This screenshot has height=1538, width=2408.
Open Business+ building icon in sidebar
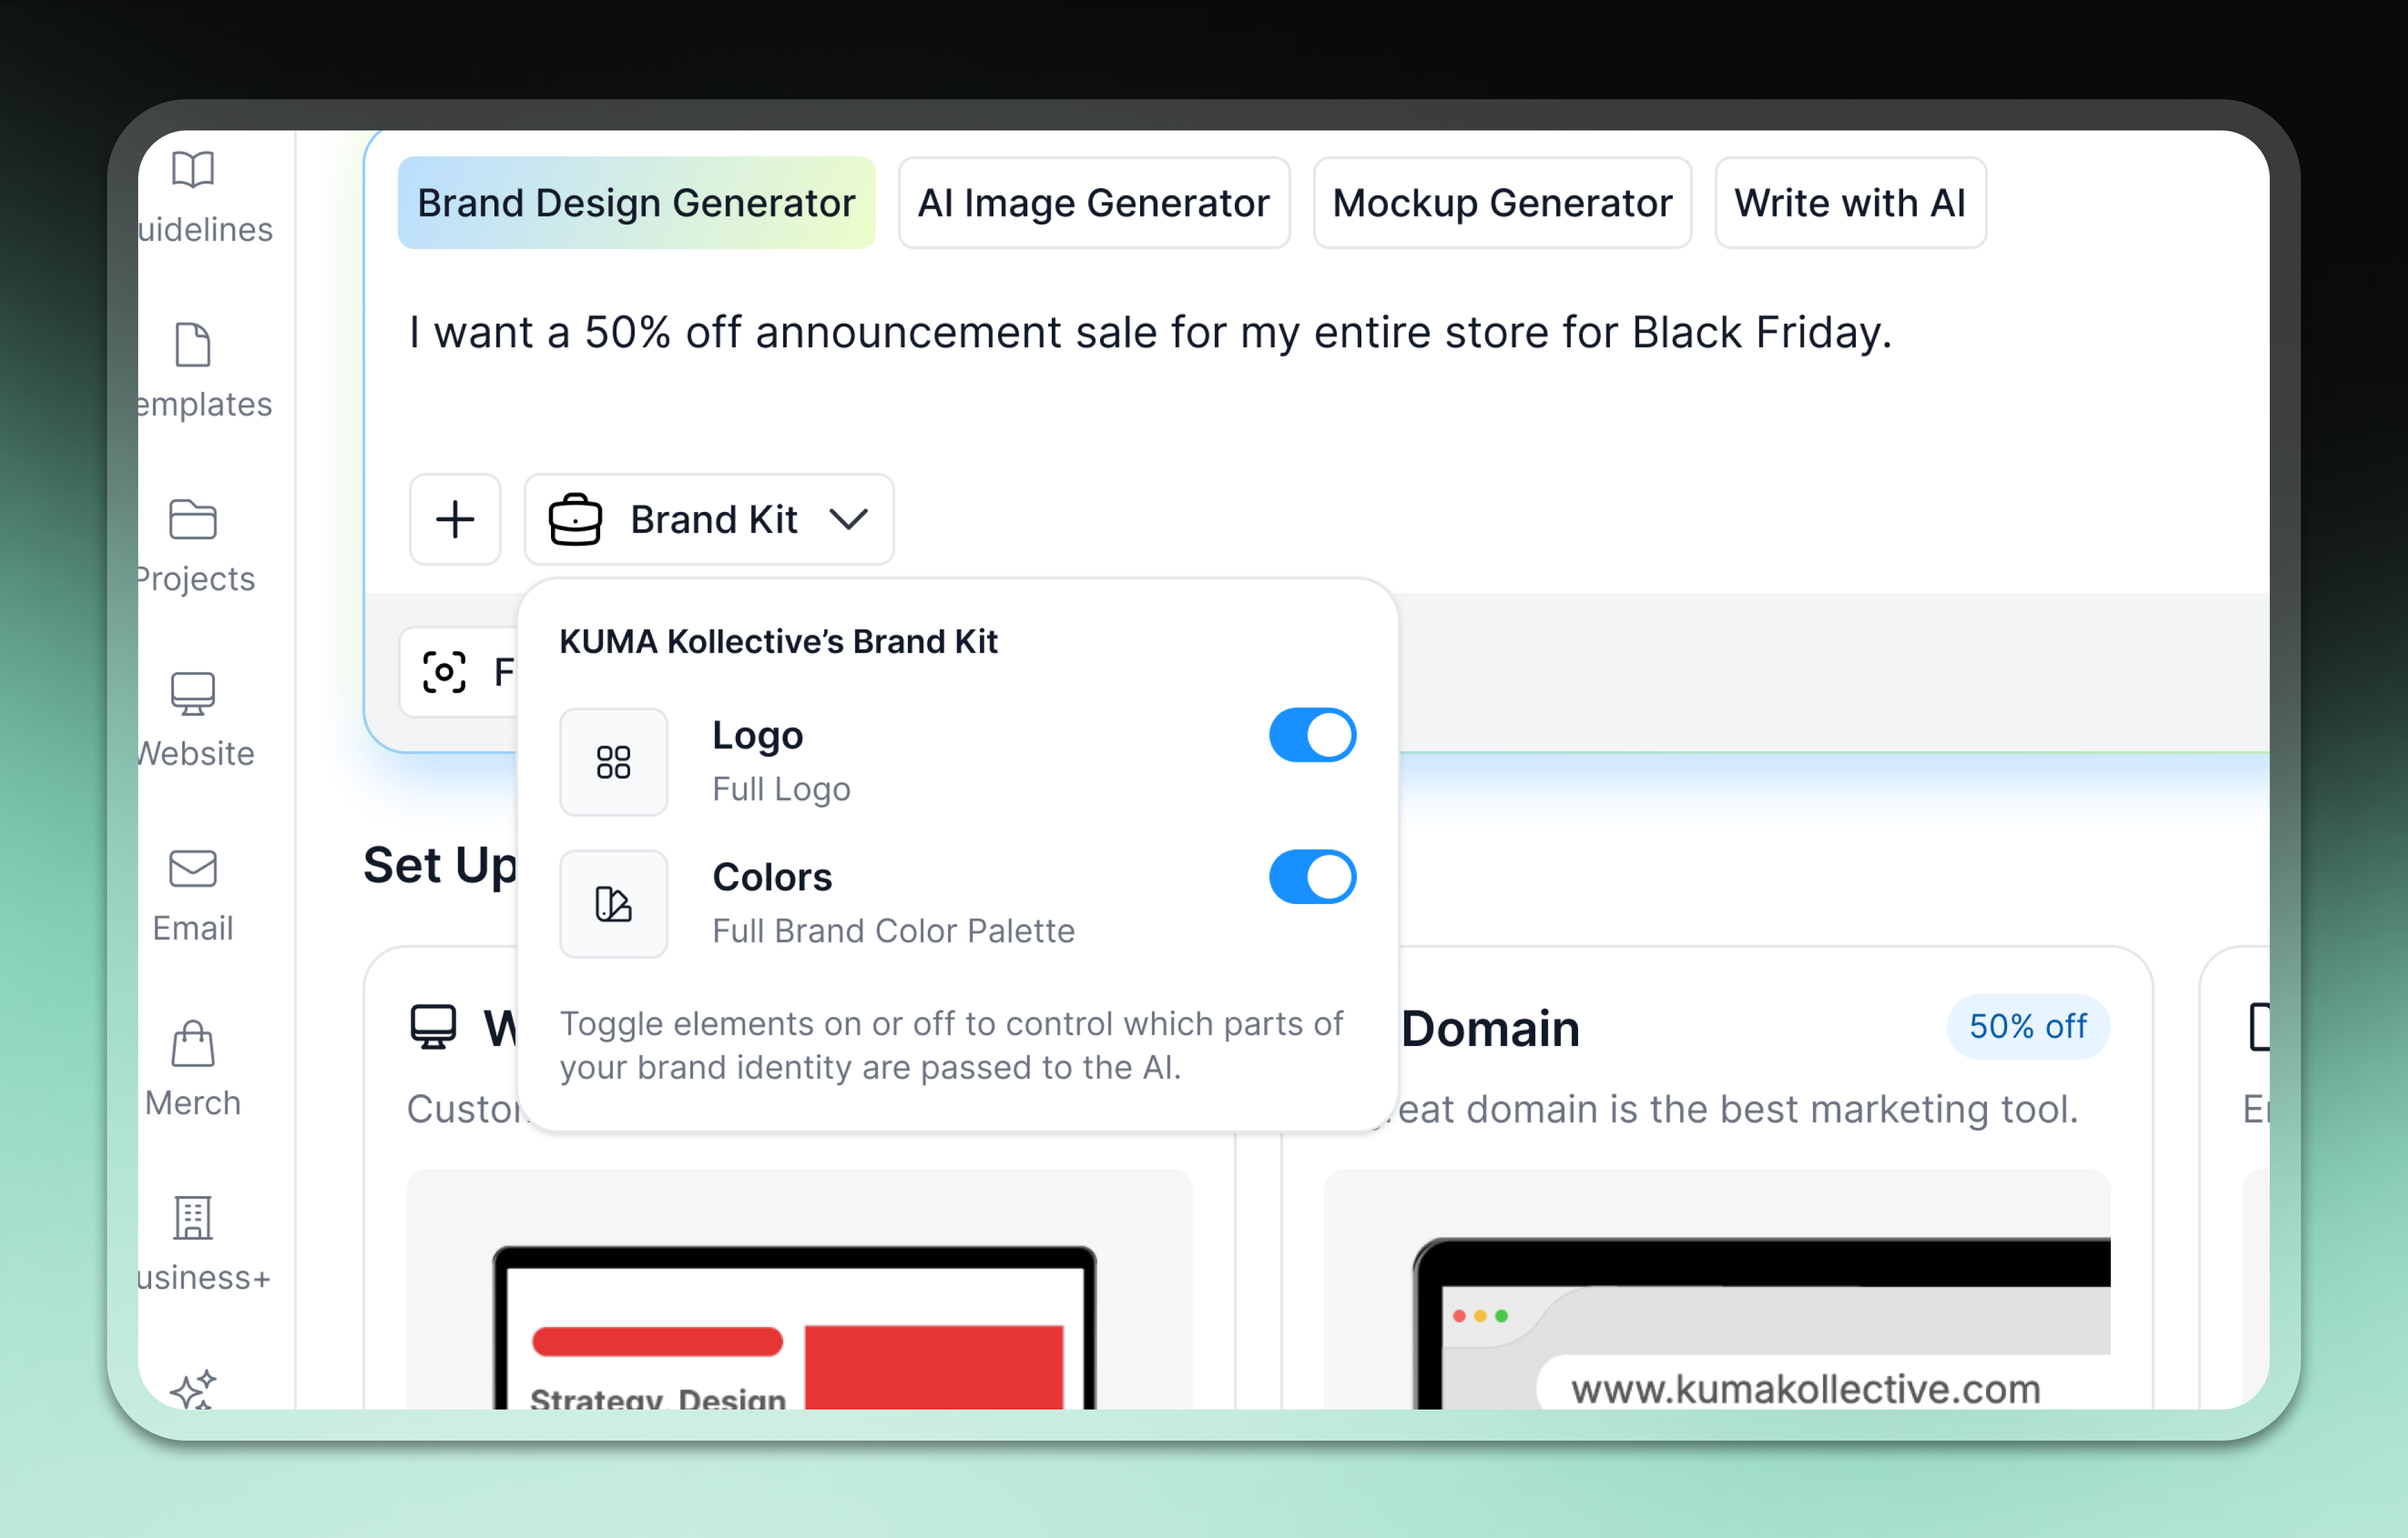tap(193, 1218)
